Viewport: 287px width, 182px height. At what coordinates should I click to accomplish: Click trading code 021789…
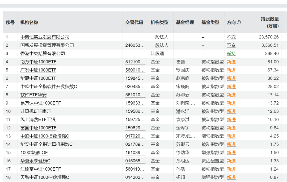click(135, 144)
